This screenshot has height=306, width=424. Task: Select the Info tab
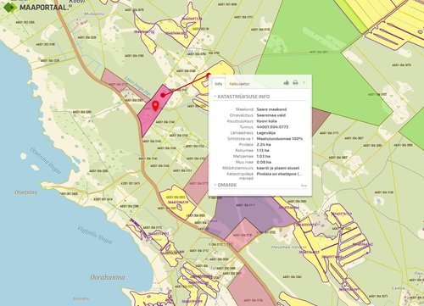(218, 84)
